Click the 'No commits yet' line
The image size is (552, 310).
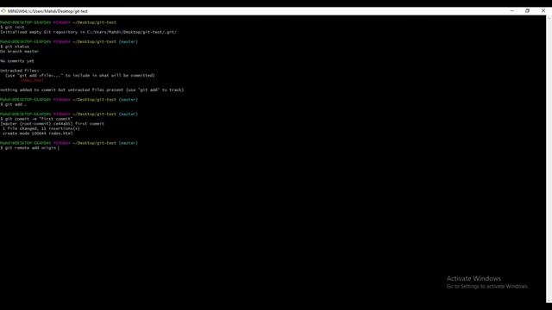point(17,61)
